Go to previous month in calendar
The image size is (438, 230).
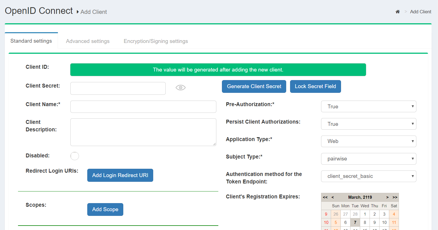(332, 197)
